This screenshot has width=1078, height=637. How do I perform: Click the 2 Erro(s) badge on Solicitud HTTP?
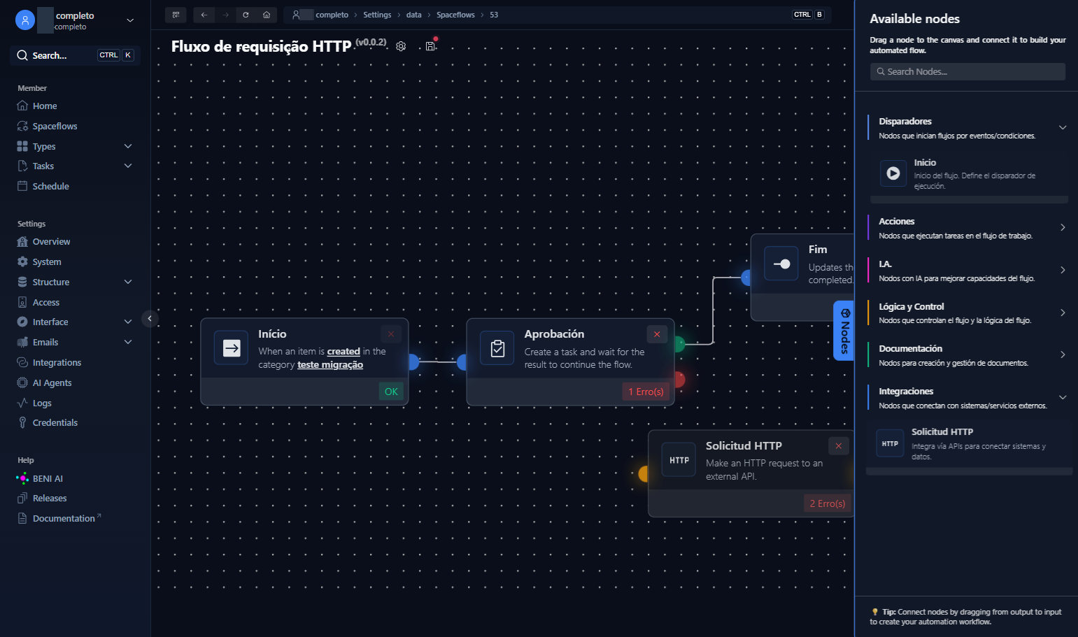tap(828, 503)
